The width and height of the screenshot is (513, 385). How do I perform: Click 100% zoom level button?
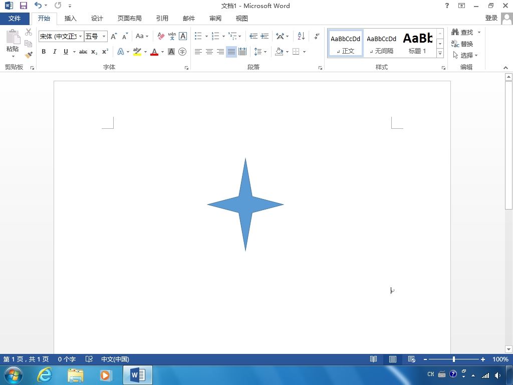point(500,359)
